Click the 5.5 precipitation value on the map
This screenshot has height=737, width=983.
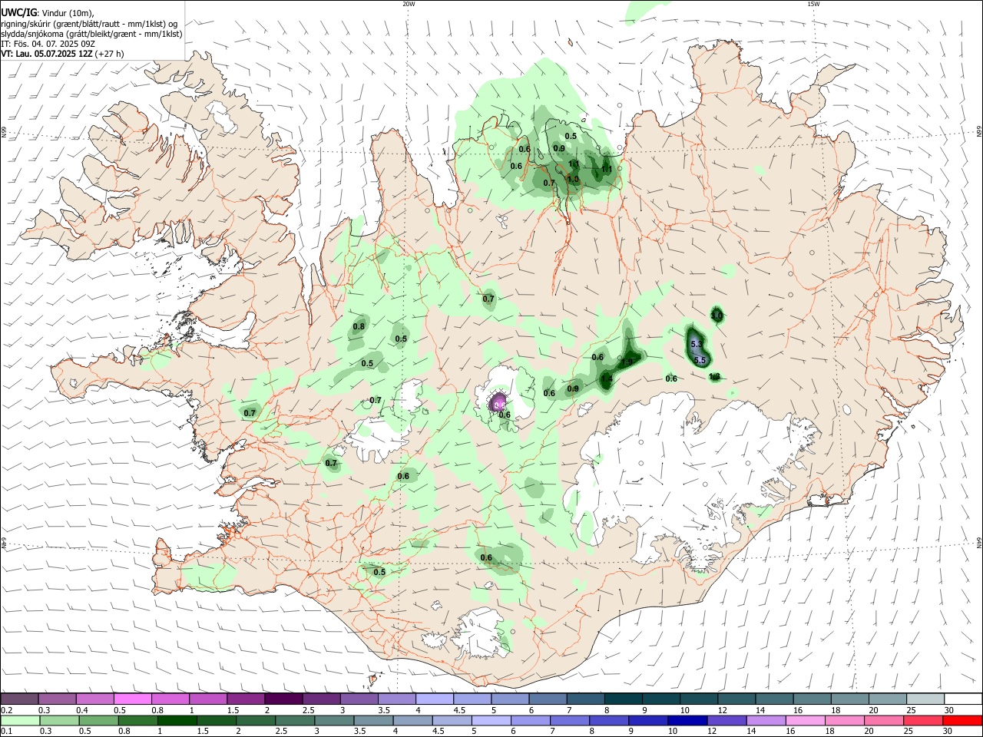[700, 360]
